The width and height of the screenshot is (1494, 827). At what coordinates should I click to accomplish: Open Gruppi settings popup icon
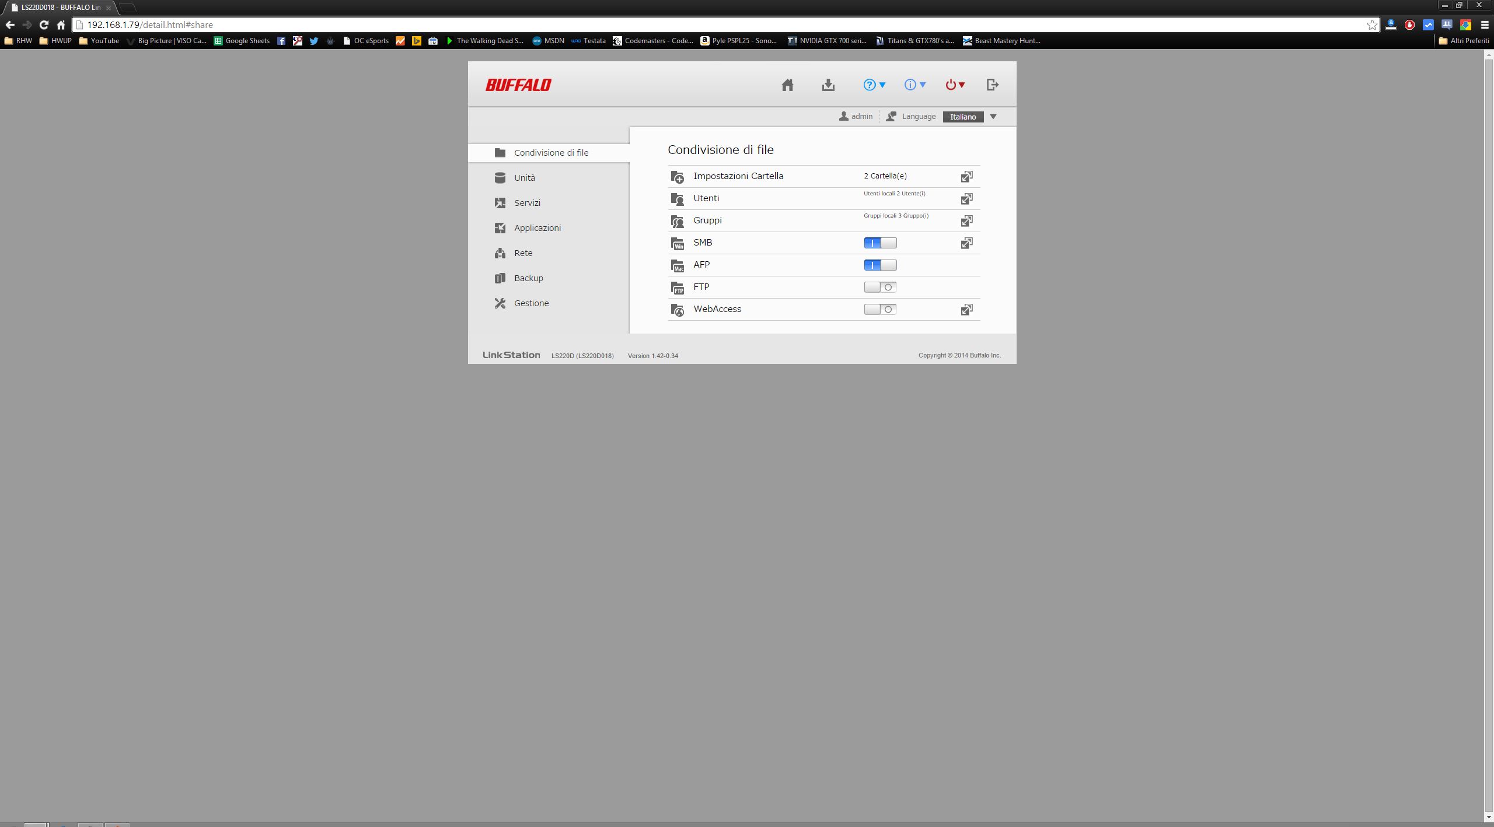click(x=966, y=221)
